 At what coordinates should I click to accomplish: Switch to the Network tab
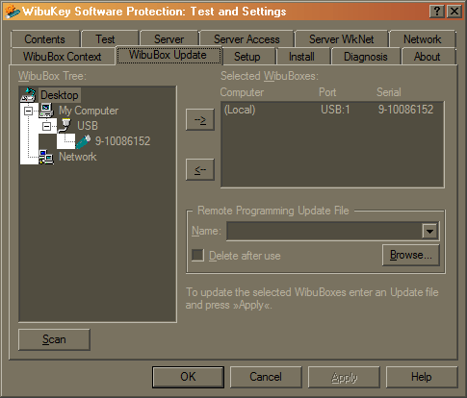[x=422, y=39]
